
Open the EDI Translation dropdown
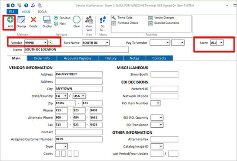161,125
